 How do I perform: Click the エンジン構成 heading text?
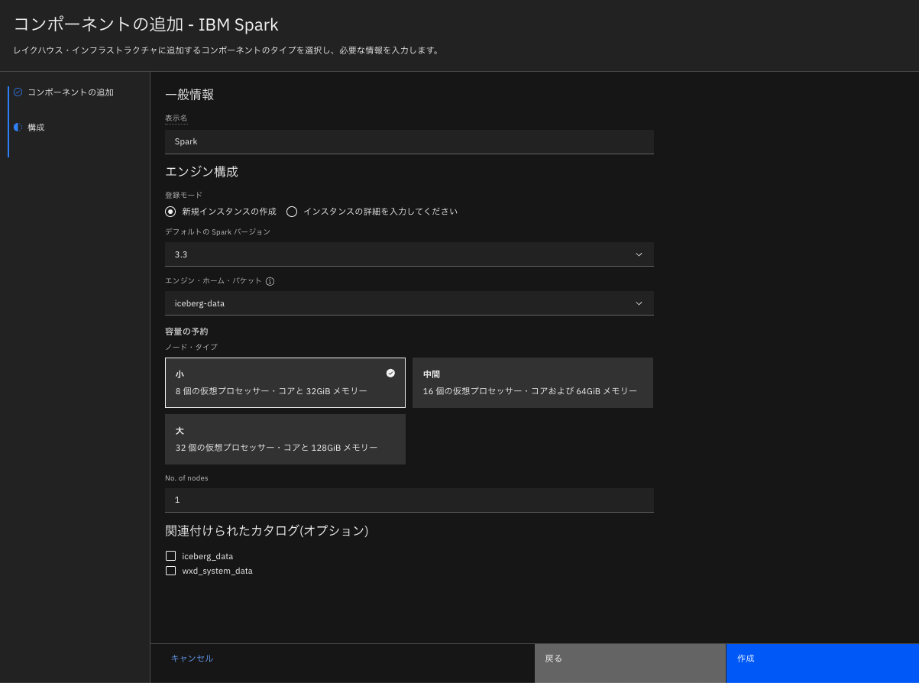click(x=202, y=172)
